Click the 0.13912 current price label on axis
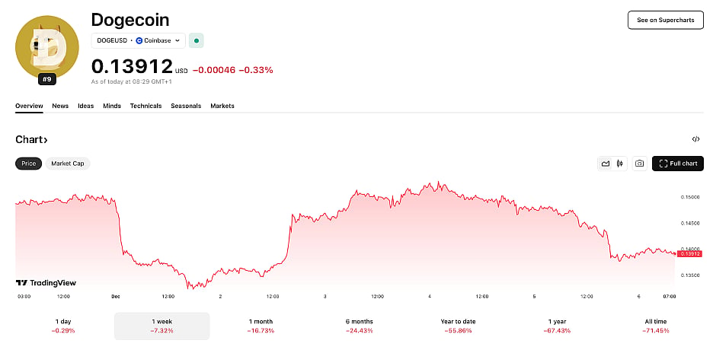 tap(690, 253)
